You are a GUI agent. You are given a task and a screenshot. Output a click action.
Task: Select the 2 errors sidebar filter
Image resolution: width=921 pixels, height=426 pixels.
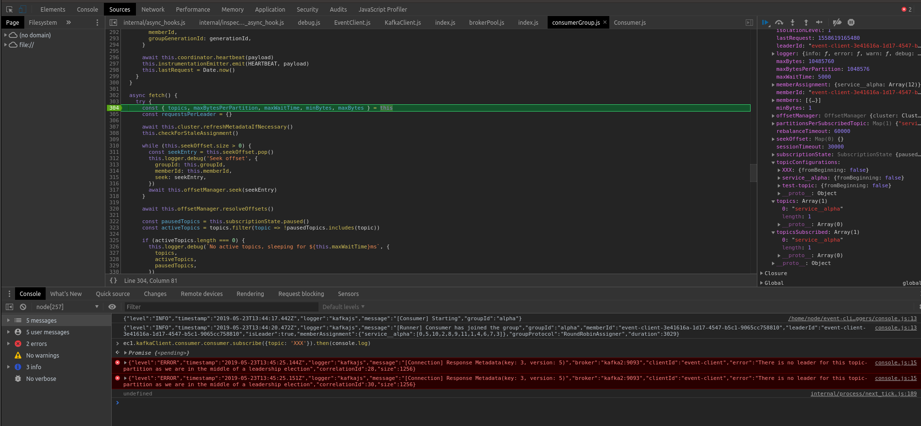click(56, 344)
